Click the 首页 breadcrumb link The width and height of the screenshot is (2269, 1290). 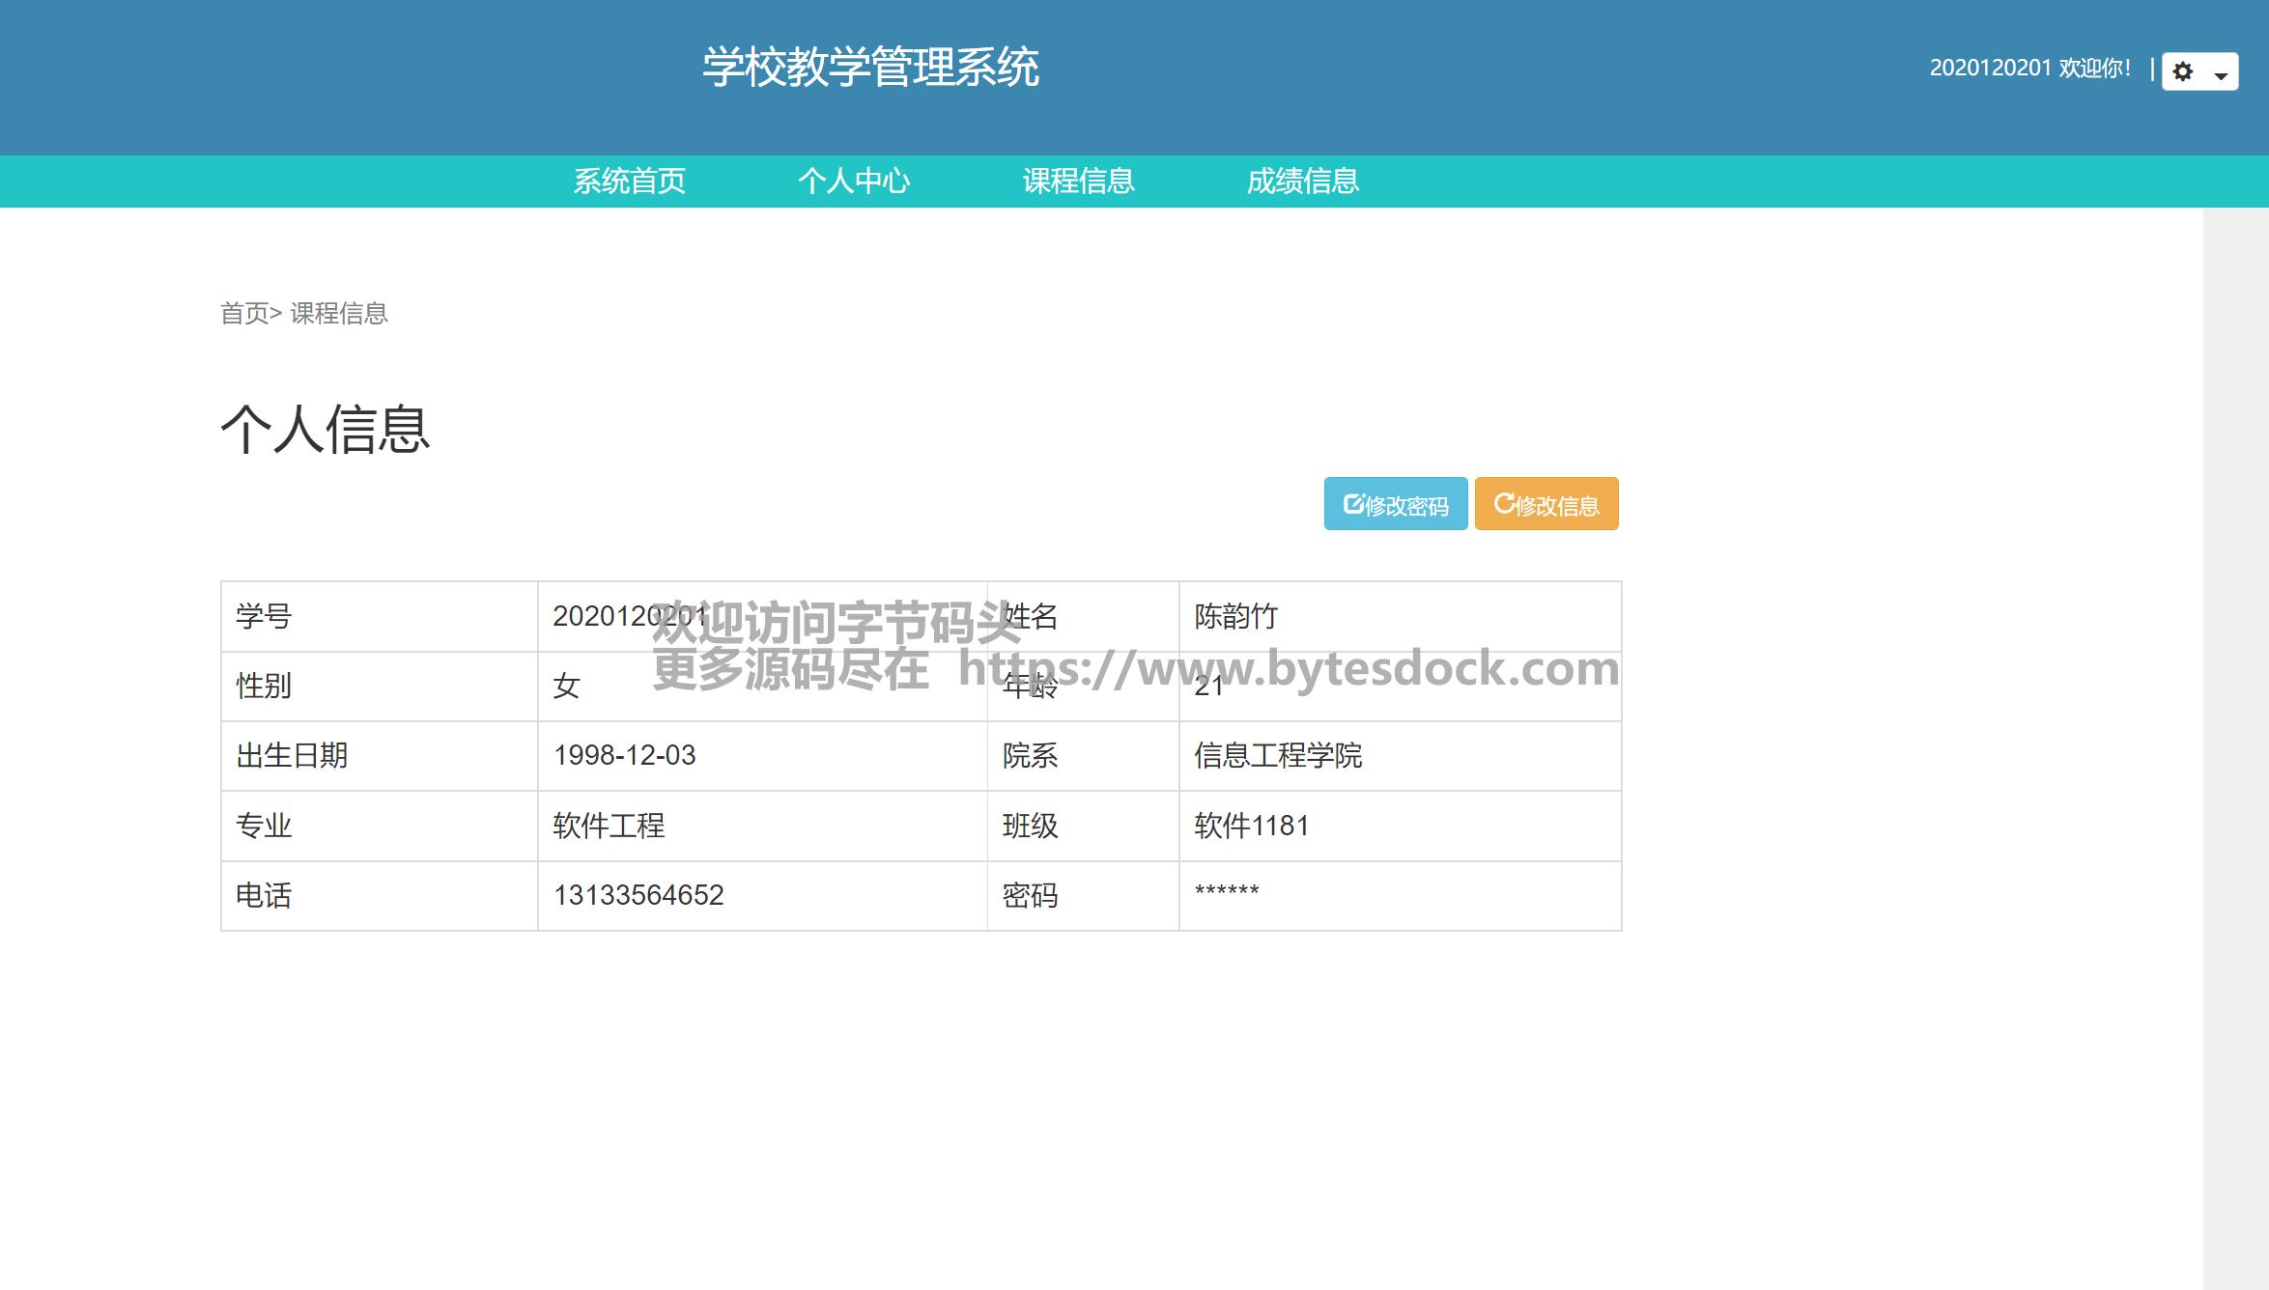(243, 314)
